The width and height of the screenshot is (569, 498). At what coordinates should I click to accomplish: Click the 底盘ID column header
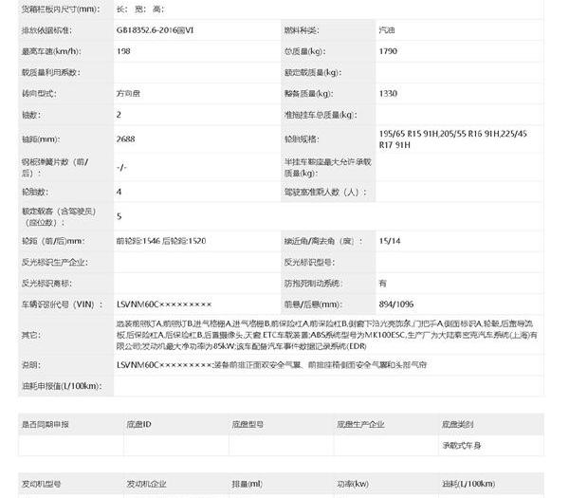pyautogui.click(x=139, y=424)
